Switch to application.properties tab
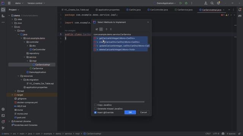Screen dimensions: 243x136 pos(107,10)
